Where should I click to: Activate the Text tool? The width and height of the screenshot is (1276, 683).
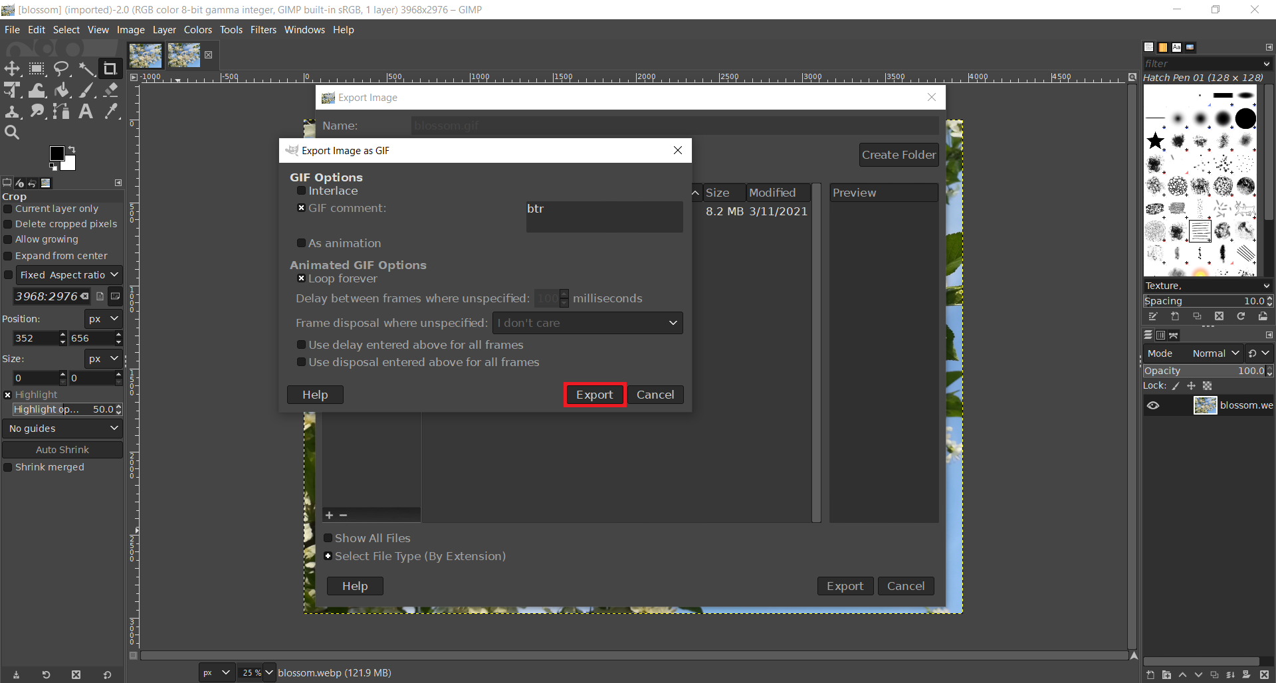(x=86, y=112)
